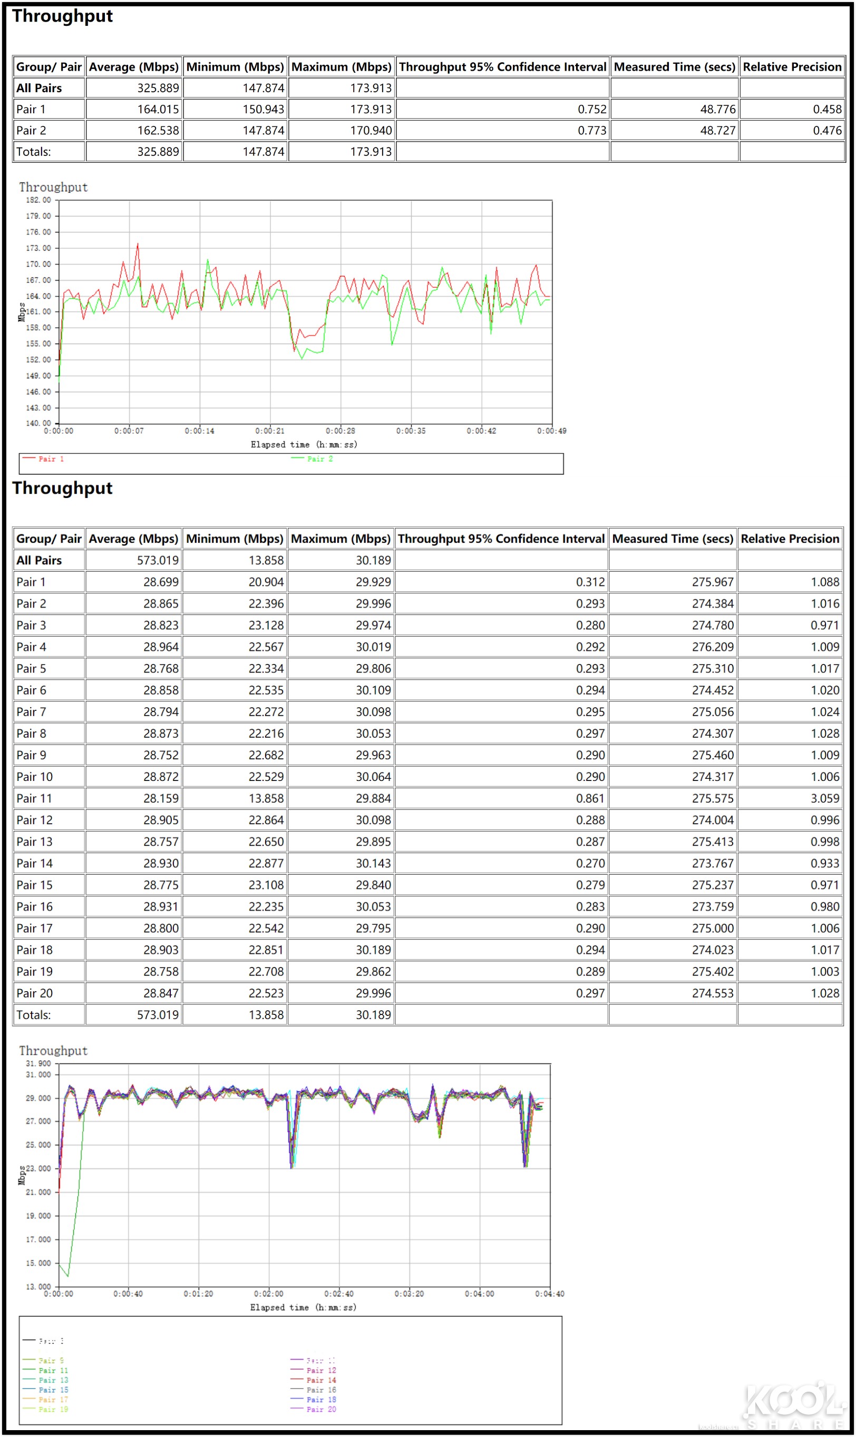
Task: Select the Maximum (Mbps) column header
Action: pyautogui.click(x=342, y=67)
